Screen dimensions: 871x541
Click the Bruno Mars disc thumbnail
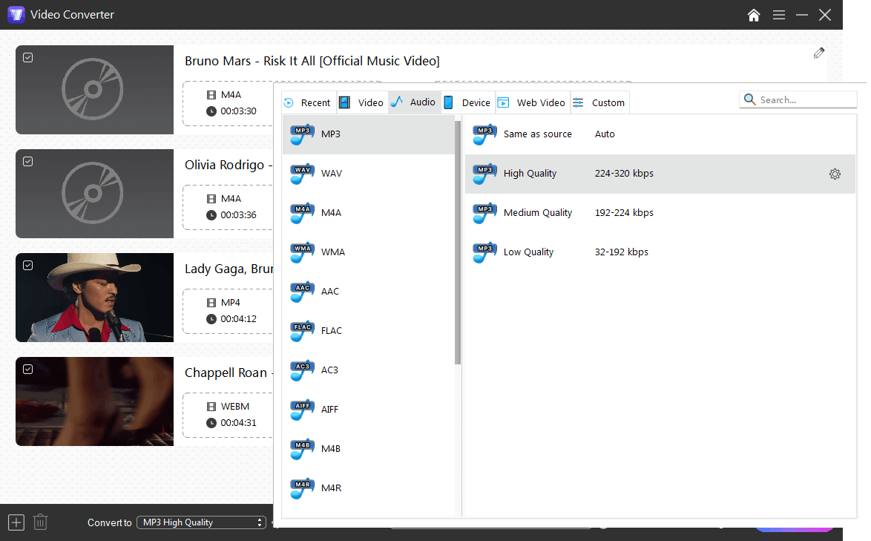pyautogui.click(x=94, y=90)
